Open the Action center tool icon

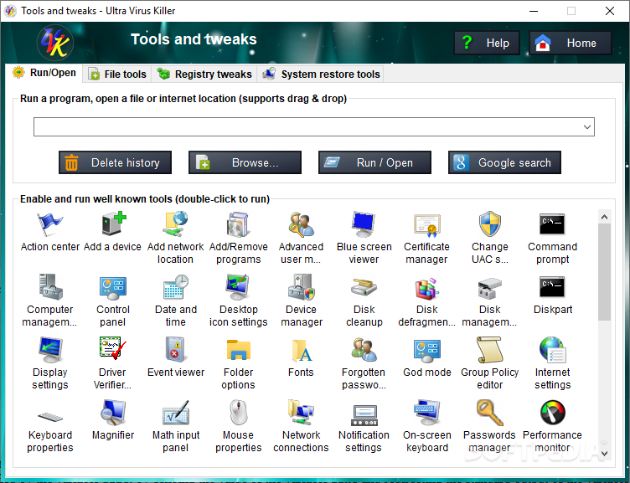pos(49,224)
